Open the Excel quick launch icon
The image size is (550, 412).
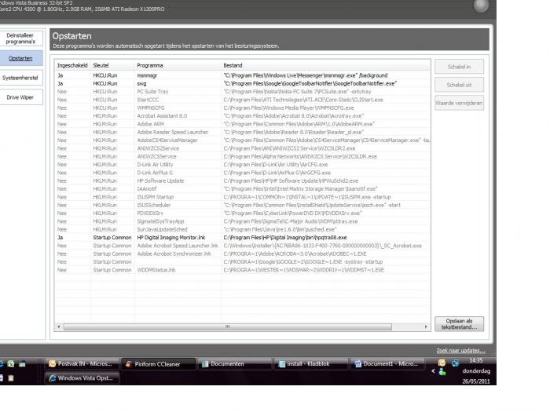point(11,363)
